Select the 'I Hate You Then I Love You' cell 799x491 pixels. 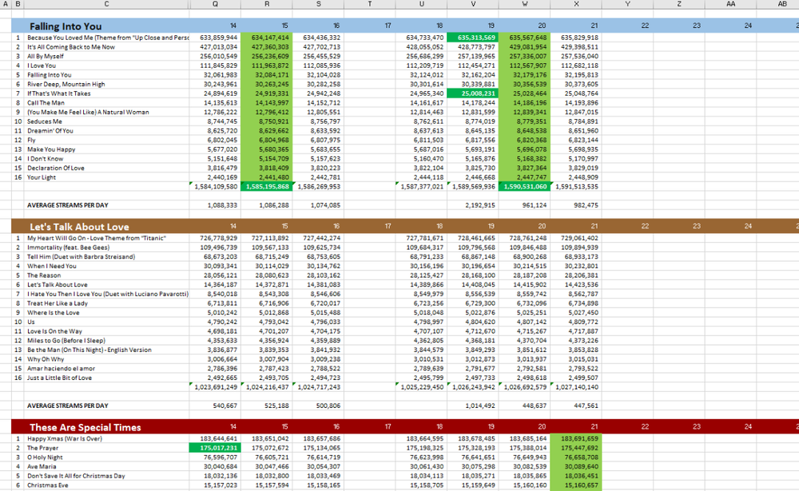coord(106,294)
